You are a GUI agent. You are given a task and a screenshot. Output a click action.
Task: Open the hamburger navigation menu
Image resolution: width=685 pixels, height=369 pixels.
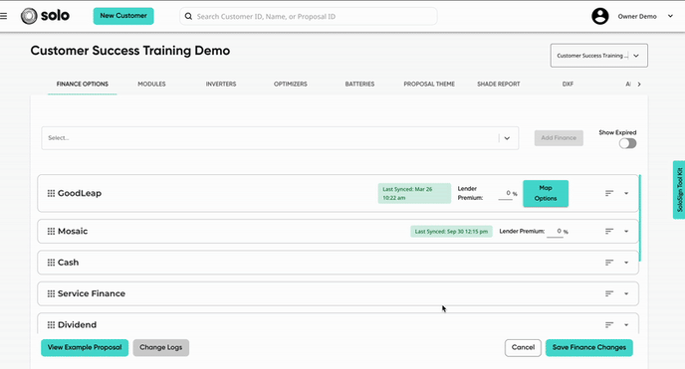click(x=4, y=16)
